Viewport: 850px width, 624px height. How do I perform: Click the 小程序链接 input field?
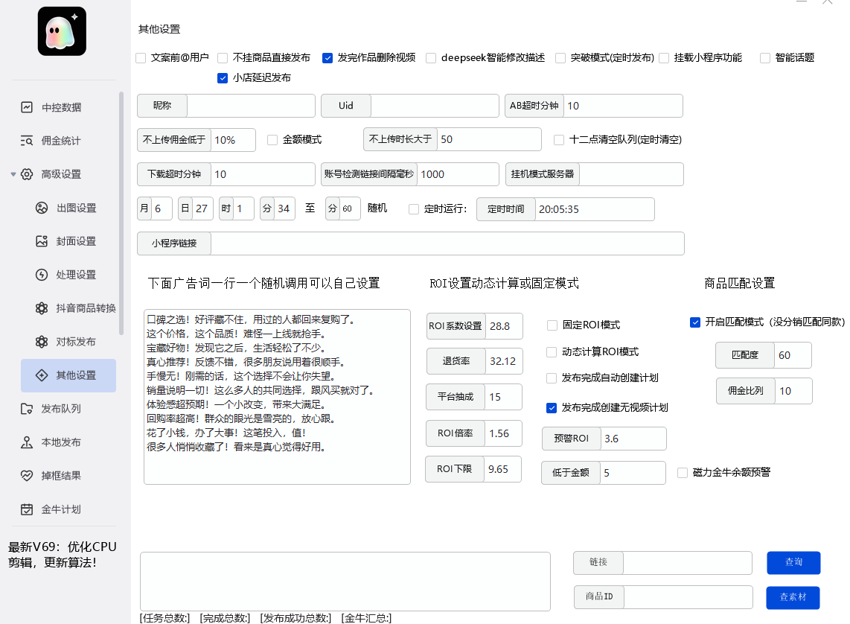point(448,243)
